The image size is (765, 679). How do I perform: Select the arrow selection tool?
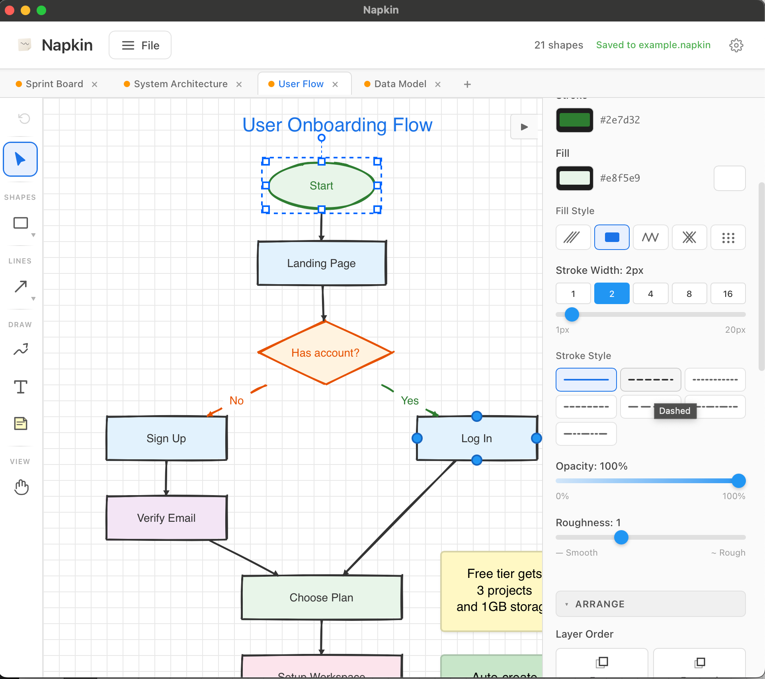(x=20, y=159)
